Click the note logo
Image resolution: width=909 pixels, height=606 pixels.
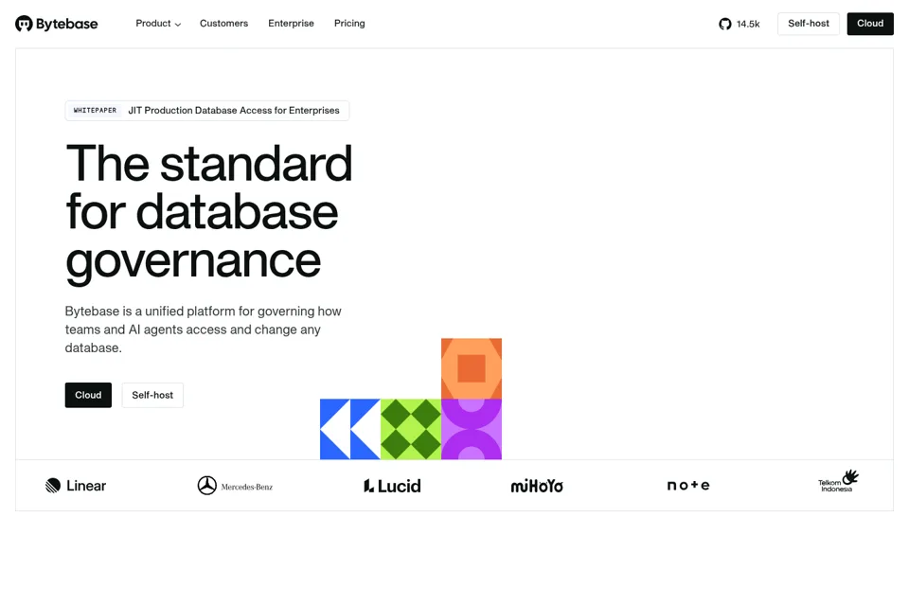point(688,486)
